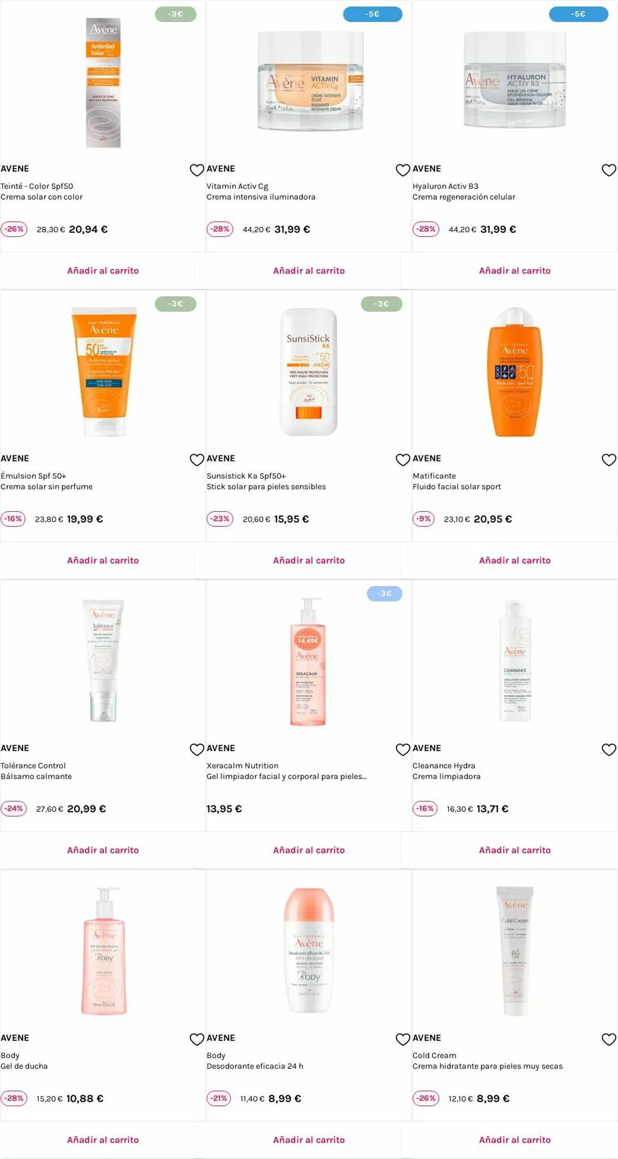View the Xeracalm Nutrition bottle image

[x=308, y=662]
